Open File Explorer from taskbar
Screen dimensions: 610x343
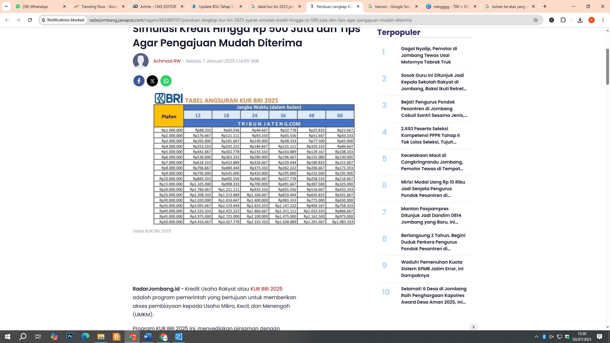coord(101,337)
